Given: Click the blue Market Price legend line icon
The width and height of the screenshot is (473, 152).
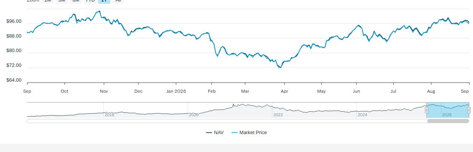Looking at the screenshot, I should pos(235,133).
